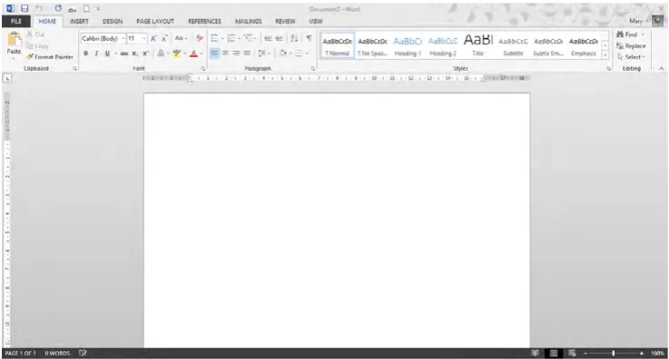Click Increase Indent icon
The height and width of the screenshot is (359, 669).
tap(279, 38)
